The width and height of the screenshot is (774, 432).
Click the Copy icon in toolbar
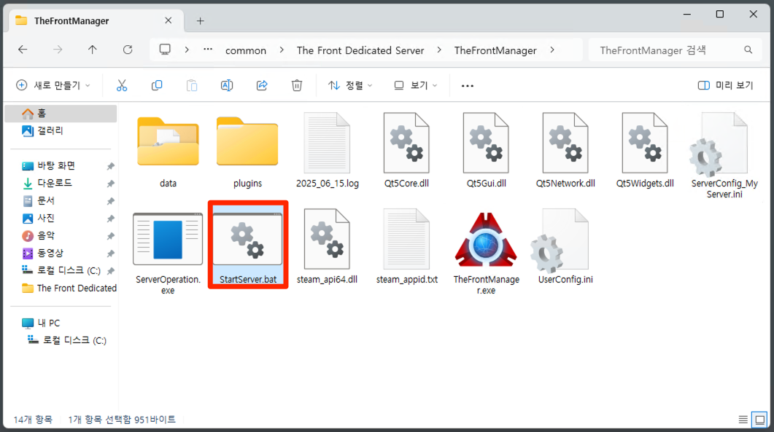pyautogui.click(x=157, y=85)
